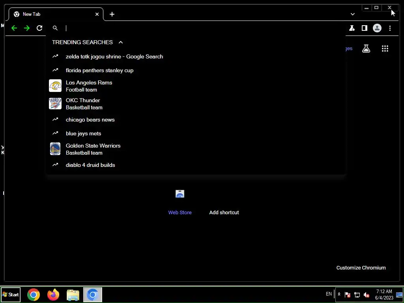Image resolution: width=404 pixels, height=303 pixels.
Task: Choose florida panthers stanley cup suggestion
Action: point(196,70)
